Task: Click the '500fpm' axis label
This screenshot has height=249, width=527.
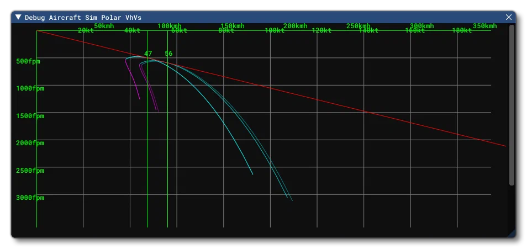Action: coord(28,61)
